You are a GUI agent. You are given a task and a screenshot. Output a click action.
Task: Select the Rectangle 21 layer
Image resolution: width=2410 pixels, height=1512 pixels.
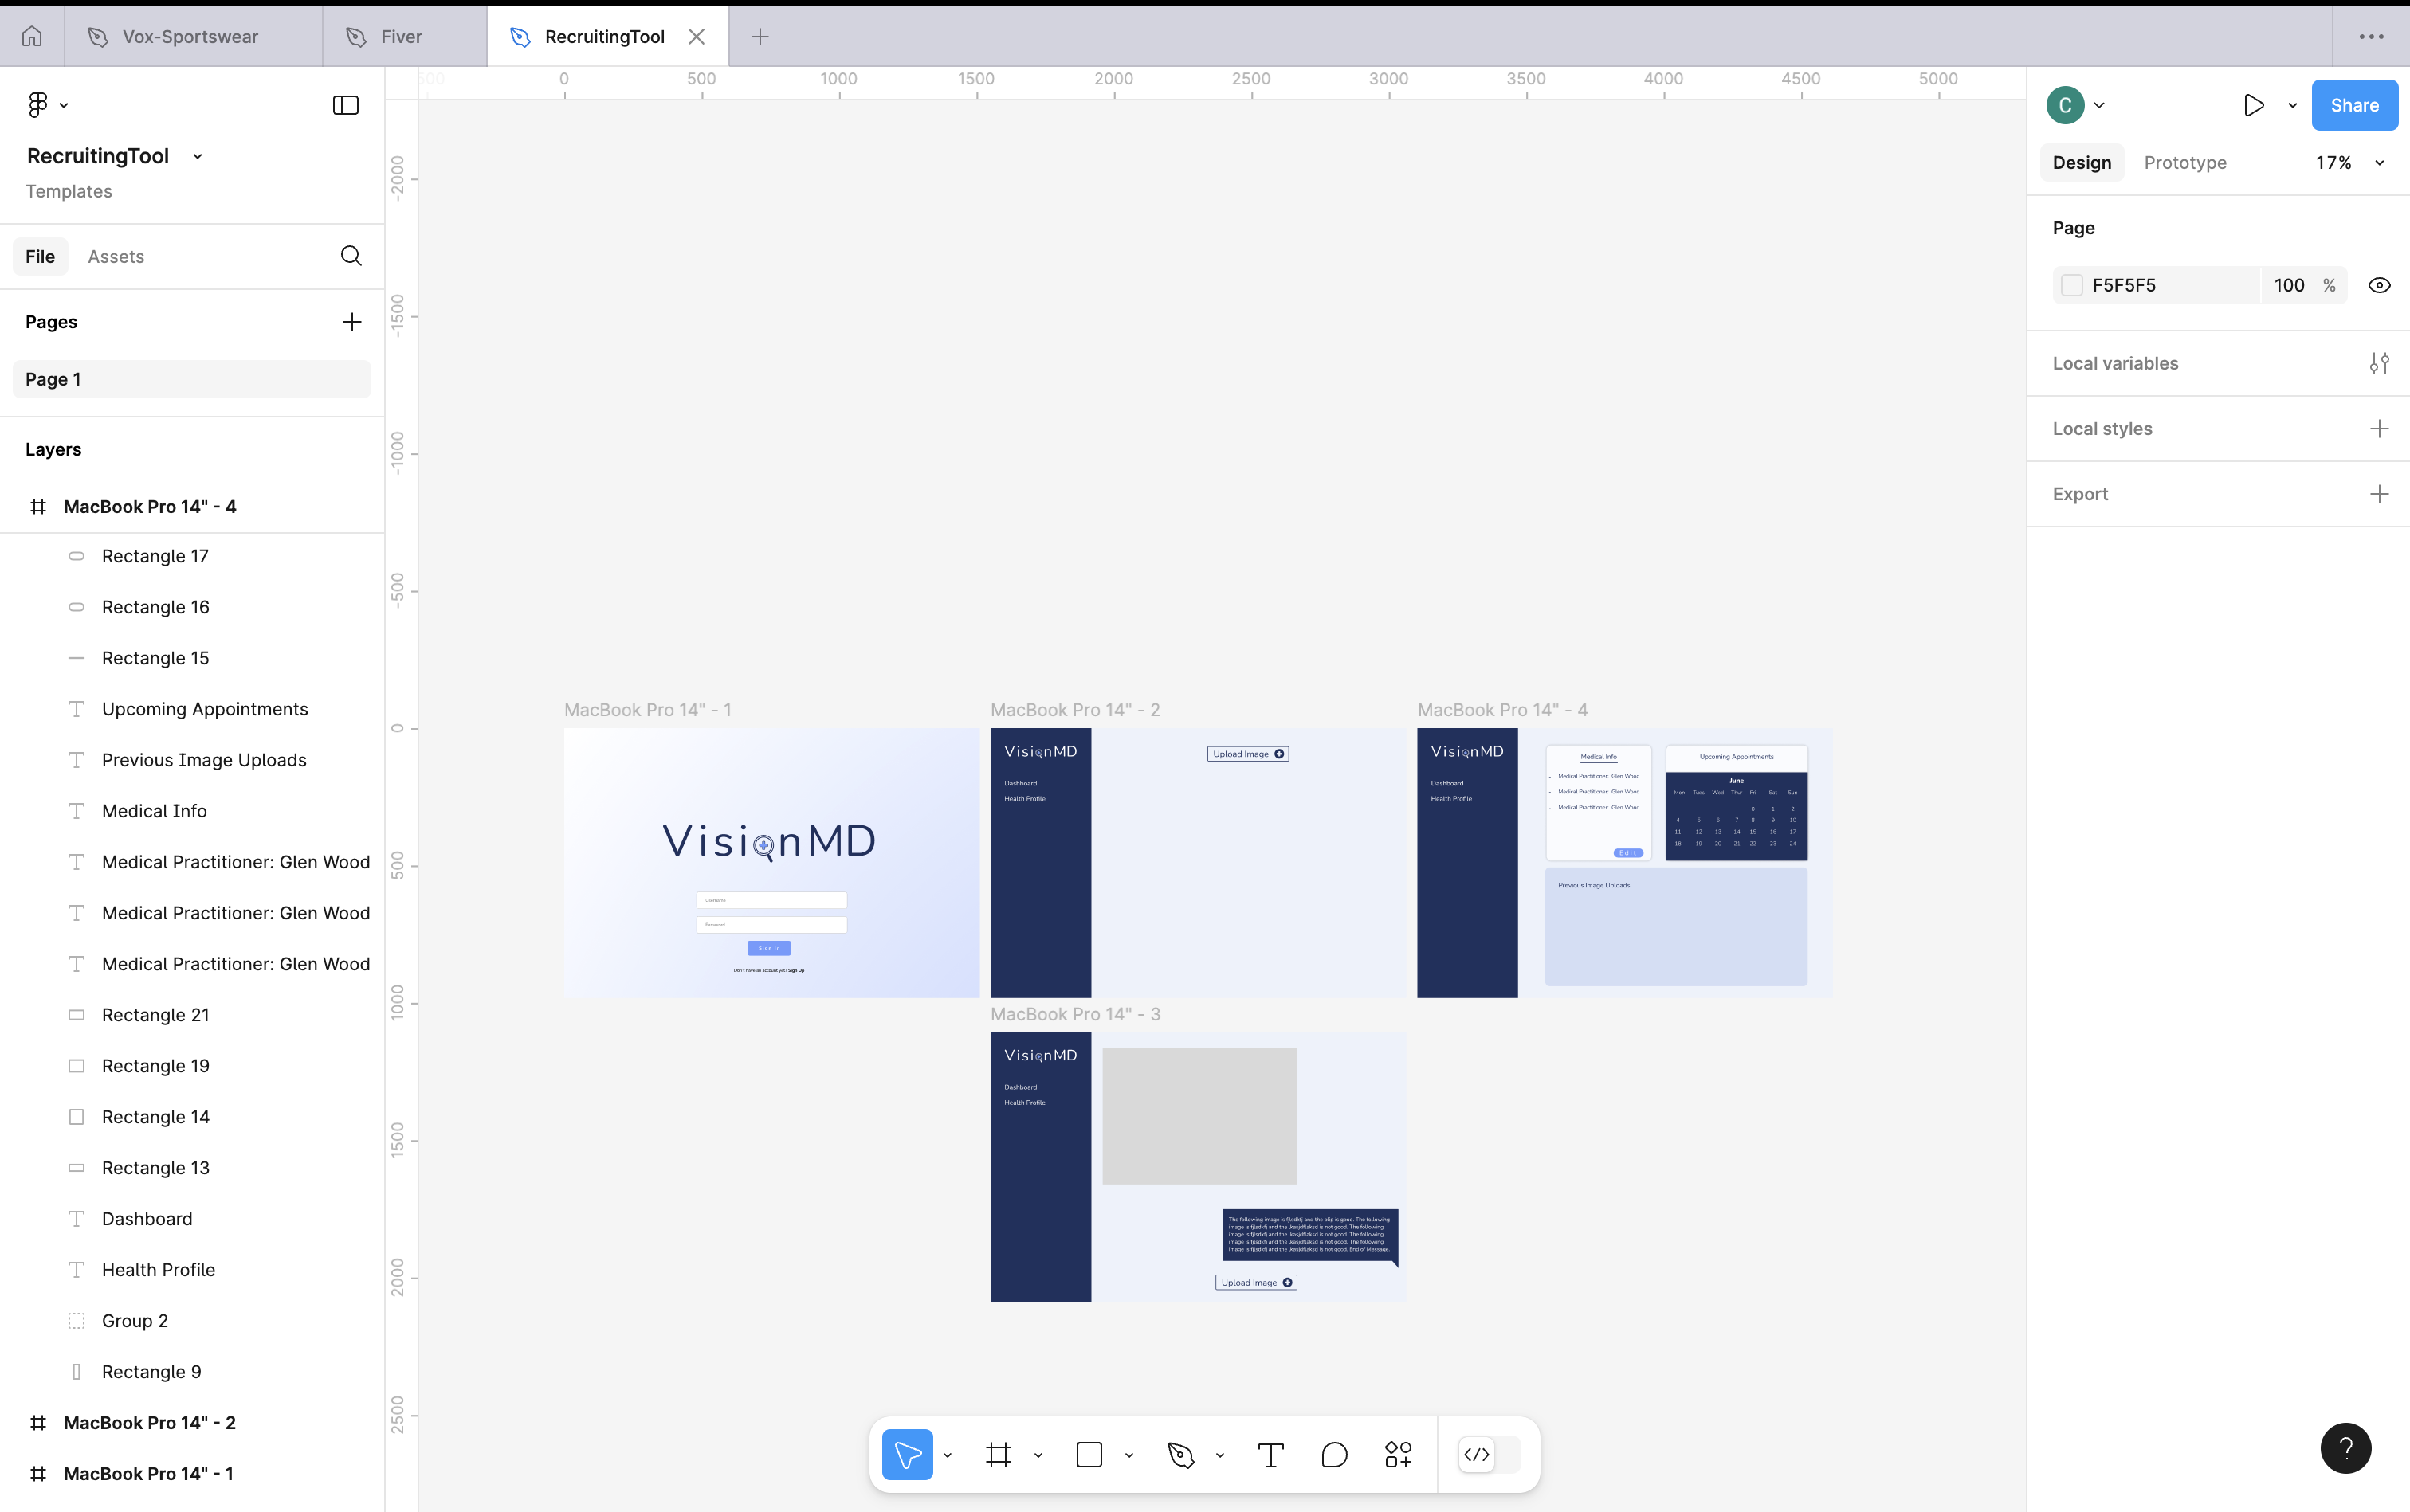[156, 1015]
